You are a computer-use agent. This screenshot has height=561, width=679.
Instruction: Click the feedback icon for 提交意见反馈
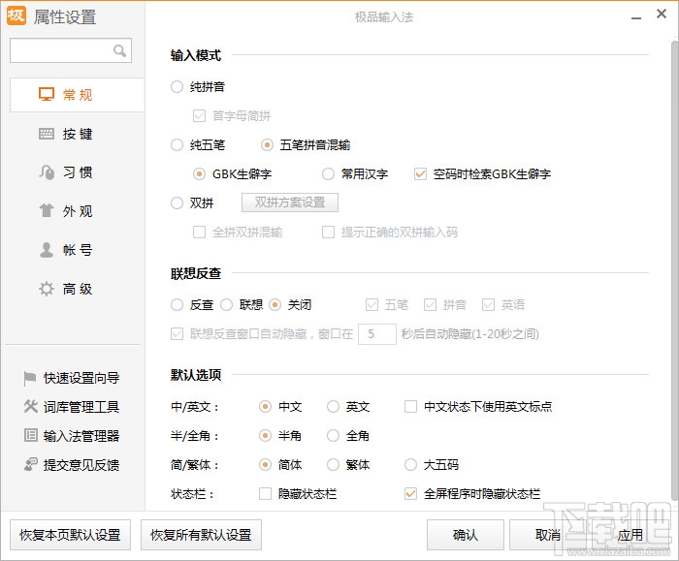[30, 464]
